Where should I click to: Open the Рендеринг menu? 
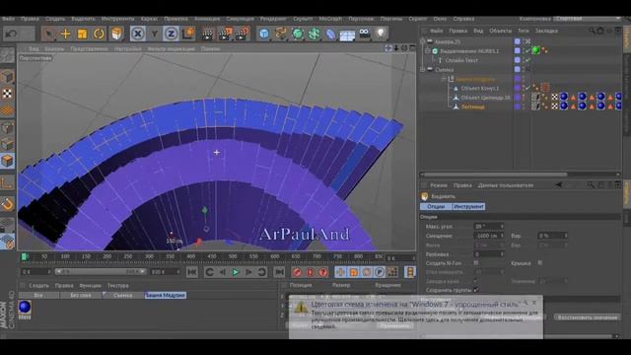273,19
